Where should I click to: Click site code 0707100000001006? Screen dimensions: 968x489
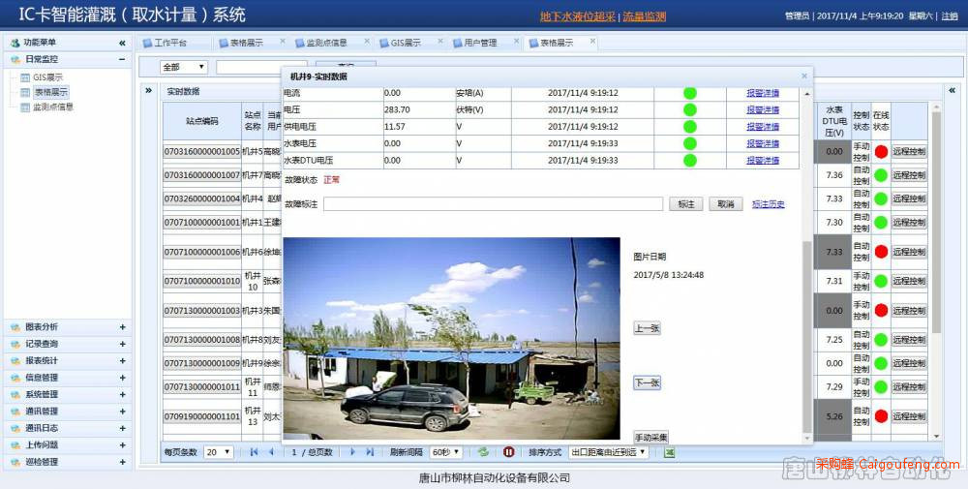pos(202,252)
